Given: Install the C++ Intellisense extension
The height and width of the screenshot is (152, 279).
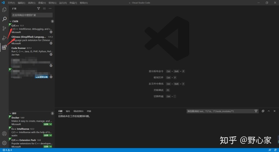Looking at the screenshot, I should (46, 135).
